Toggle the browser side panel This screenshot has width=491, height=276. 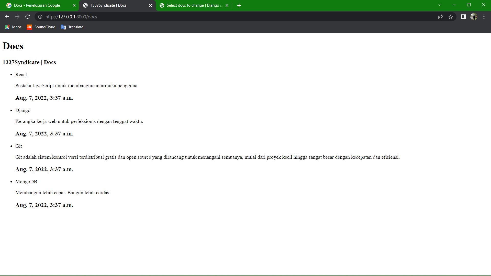[463, 17]
